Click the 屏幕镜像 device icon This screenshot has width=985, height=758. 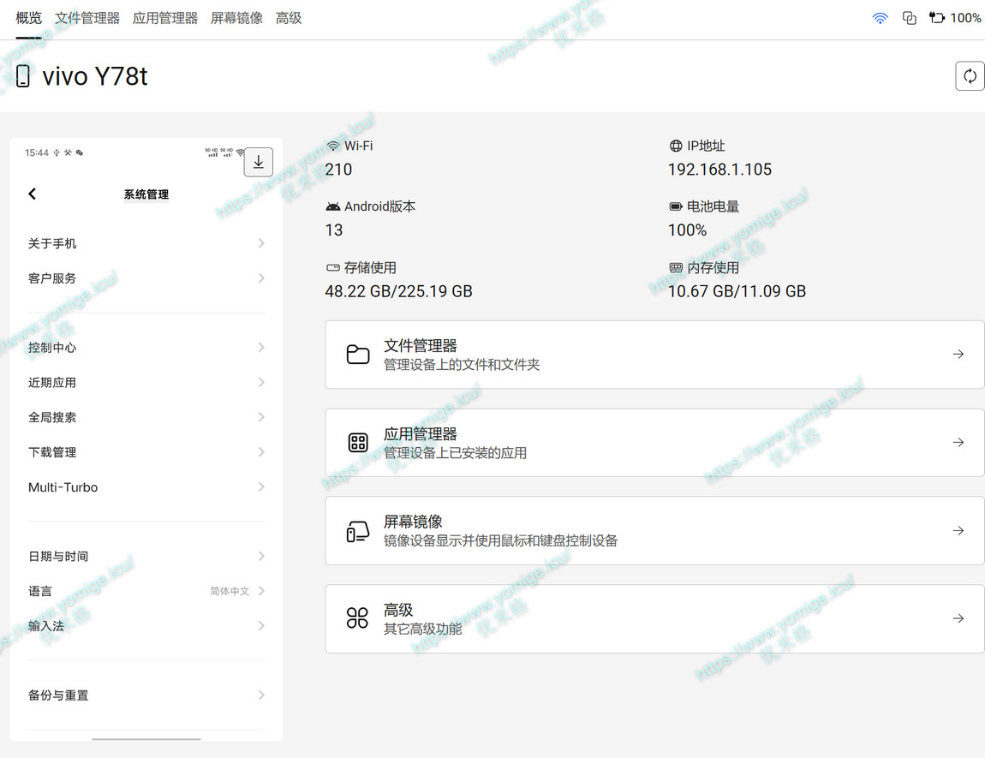click(358, 531)
